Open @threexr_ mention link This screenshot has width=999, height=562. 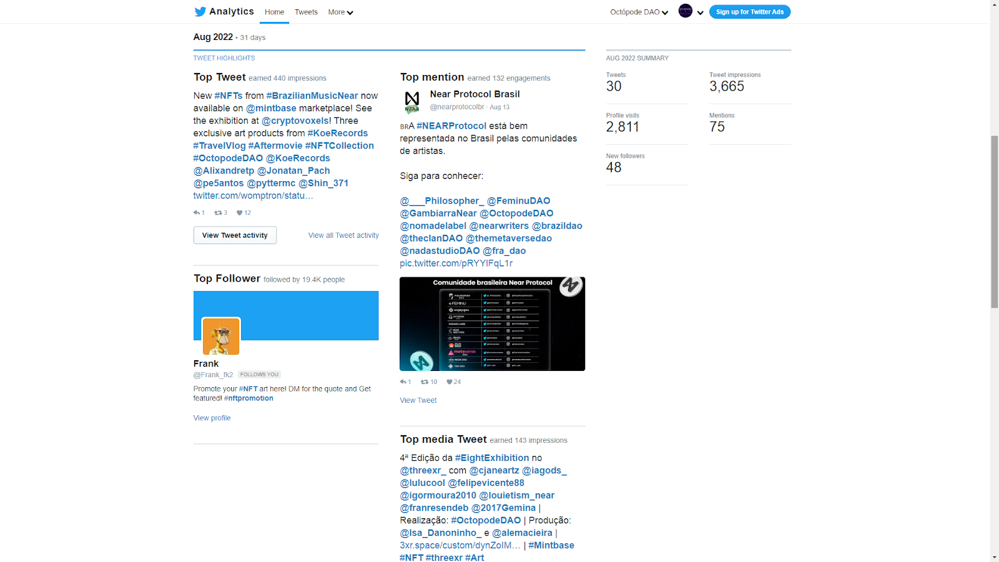(423, 470)
